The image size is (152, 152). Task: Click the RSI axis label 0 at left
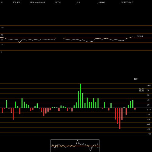[2, 52]
